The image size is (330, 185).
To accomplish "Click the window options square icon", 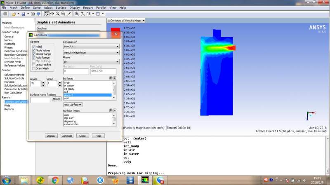I will [98, 14].
